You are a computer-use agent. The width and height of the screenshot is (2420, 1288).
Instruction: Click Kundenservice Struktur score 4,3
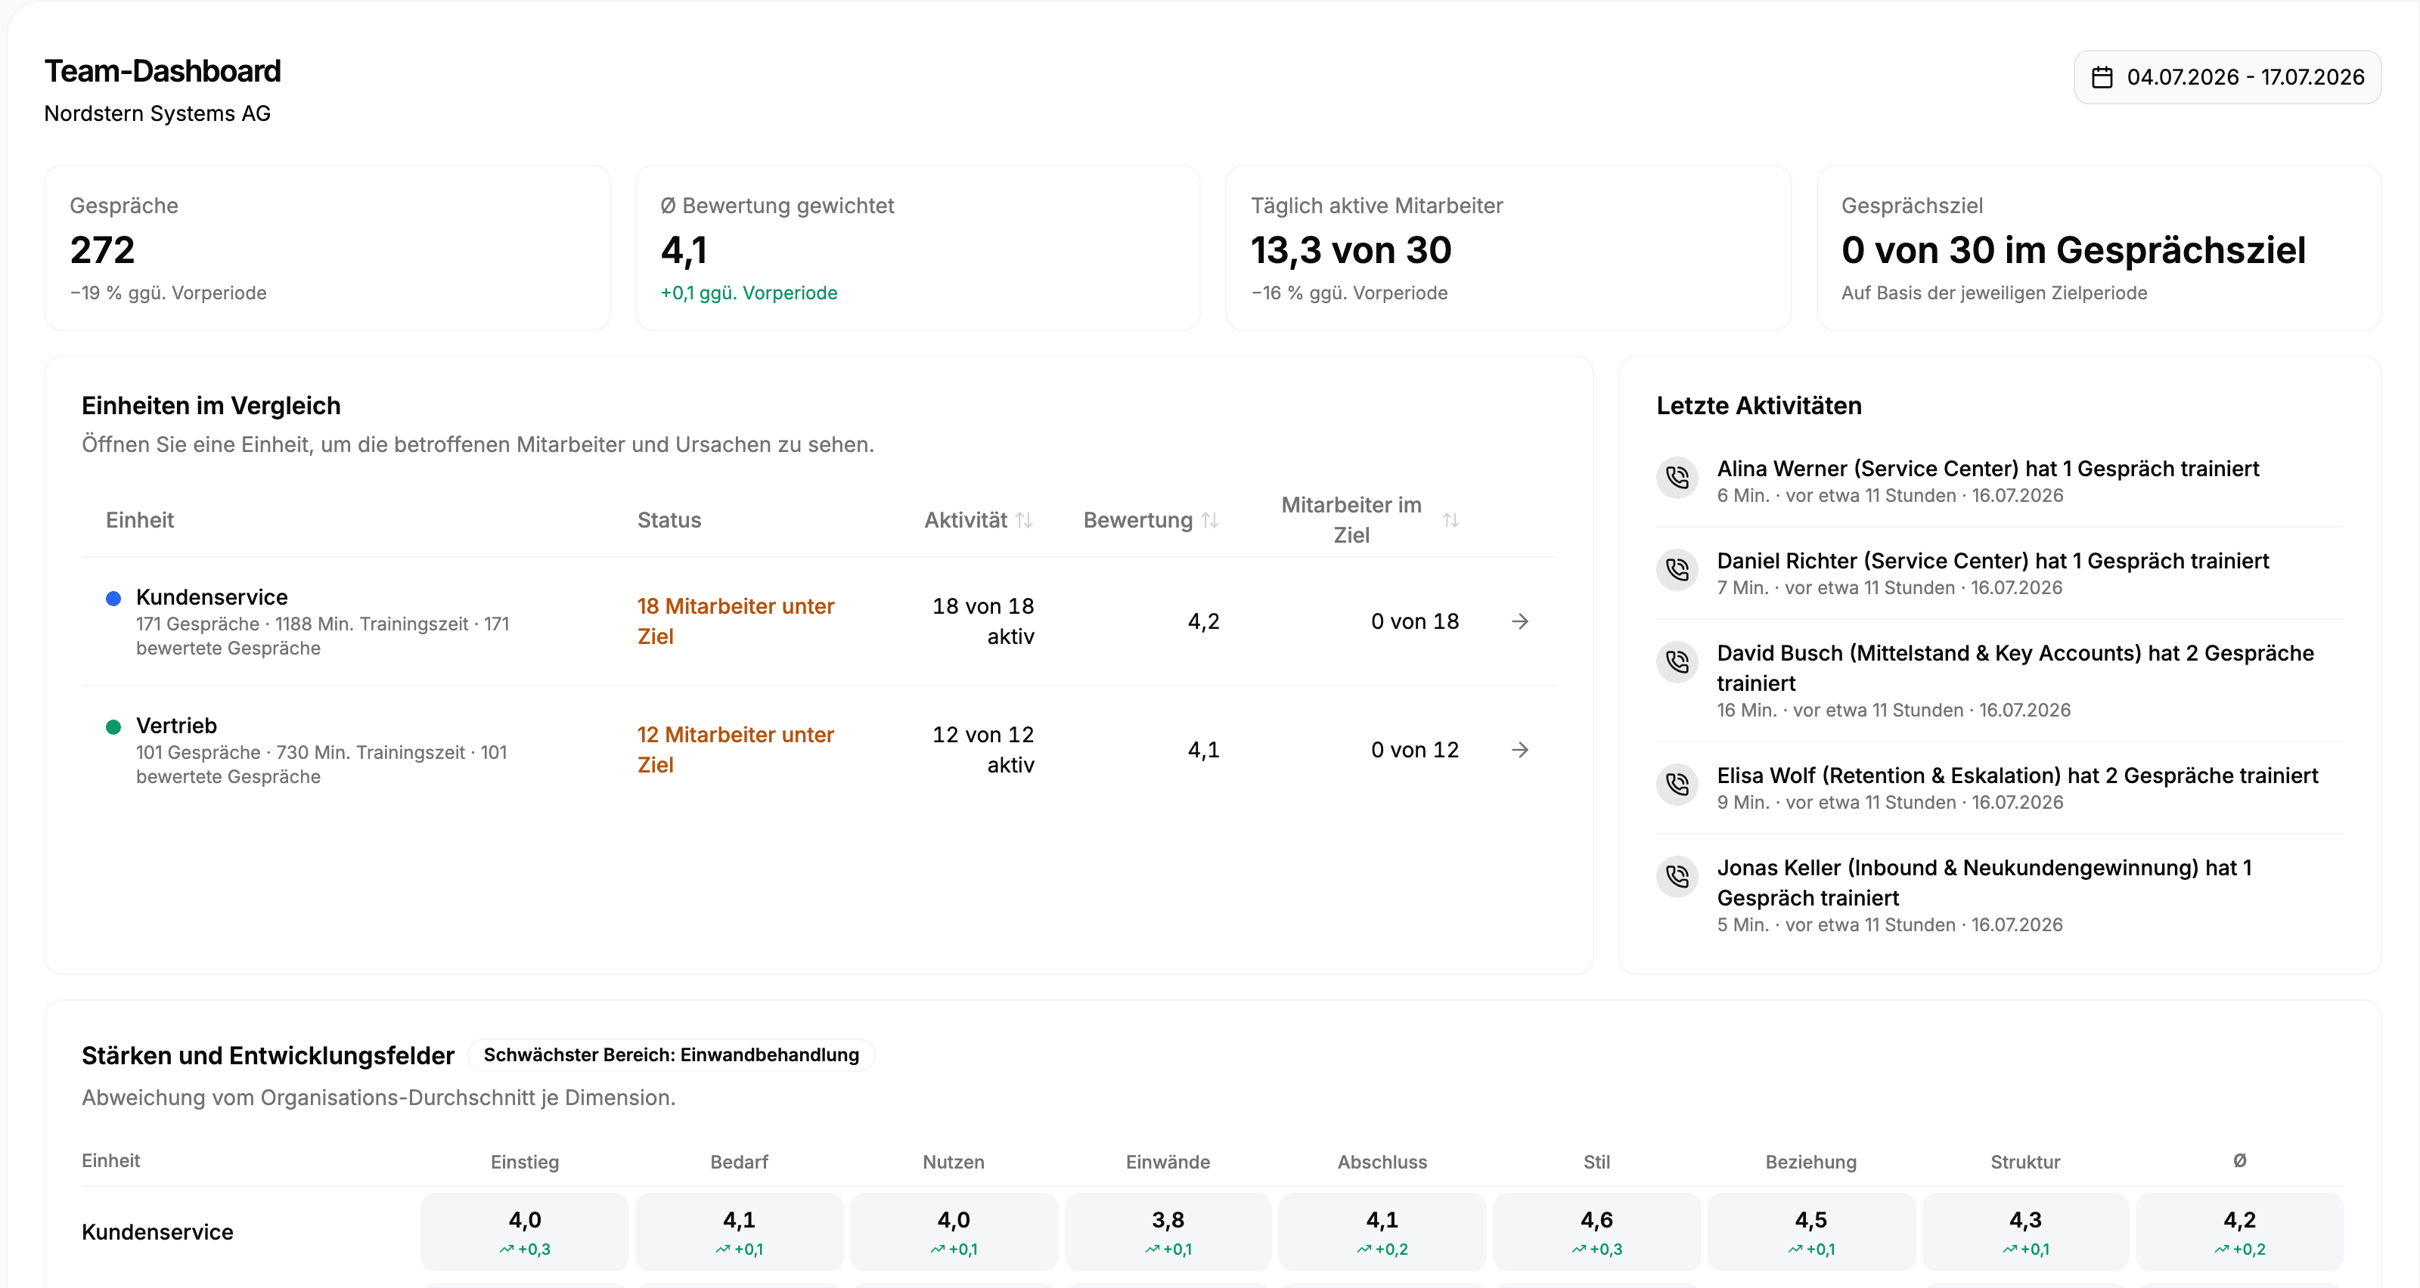(2025, 1231)
